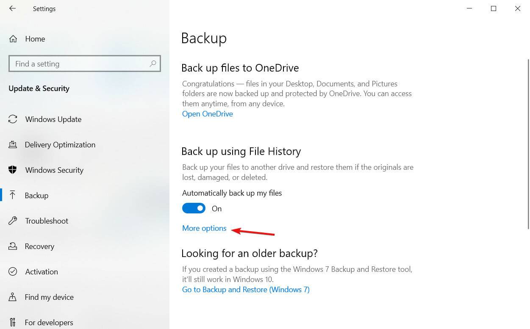Click the Update & Security heading
The width and height of the screenshot is (530, 329).
[39, 88]
